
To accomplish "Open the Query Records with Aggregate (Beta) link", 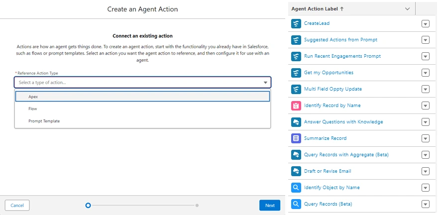I will click(346, 155).
